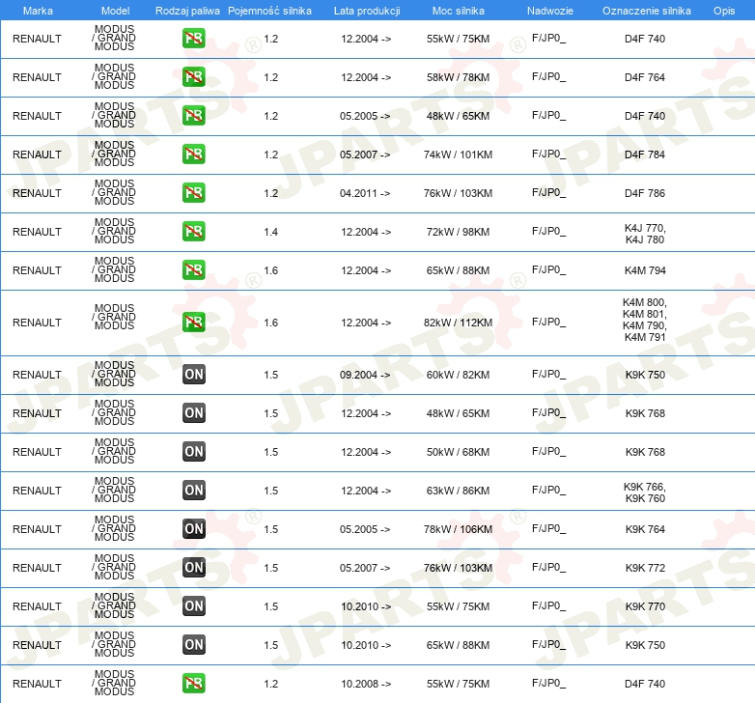Click the 09.2004 production date cell
The height and width of the screenshot is (703, 755).
[365, 375]
